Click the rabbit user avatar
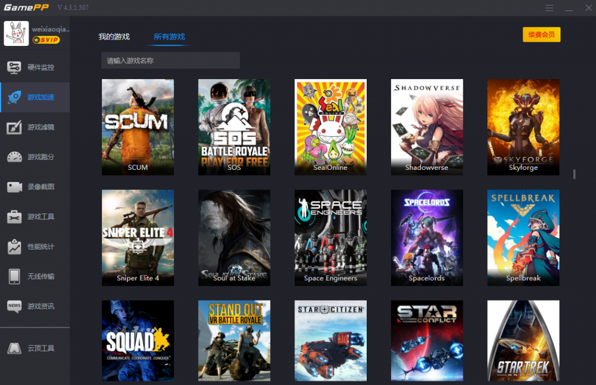The image size is (596, 385). pos(16,33)
